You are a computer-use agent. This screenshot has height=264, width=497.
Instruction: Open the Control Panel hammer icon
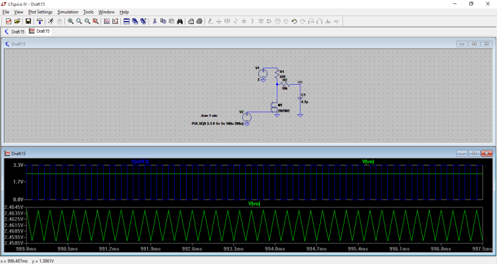click(39, 21)
